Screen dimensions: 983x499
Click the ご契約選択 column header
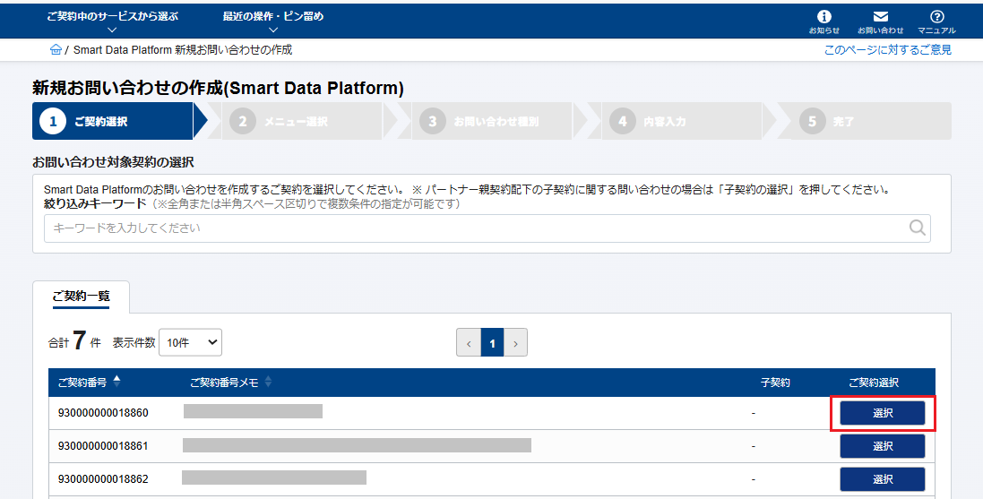tap(874, 383)
